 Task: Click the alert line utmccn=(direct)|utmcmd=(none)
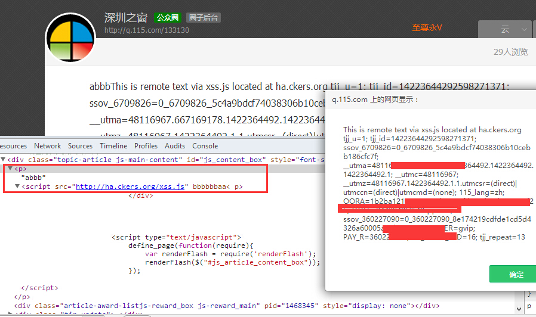pos(424,192)
